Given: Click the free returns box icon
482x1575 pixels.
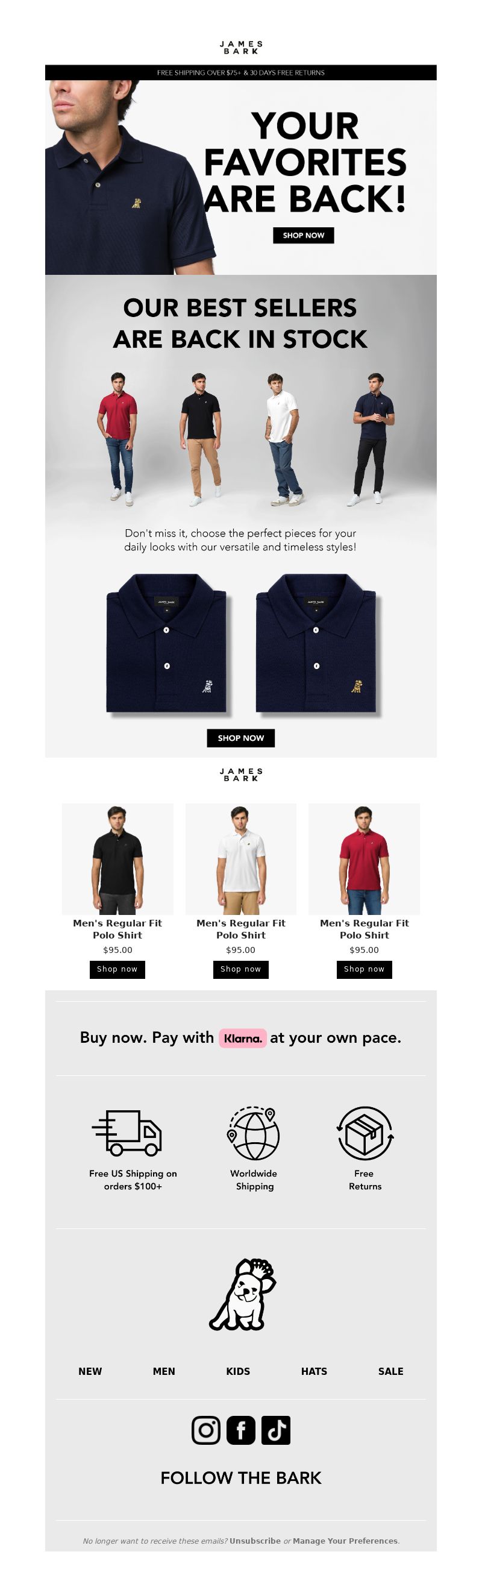Looking at the screenshot, I should tap(365, 1133).
